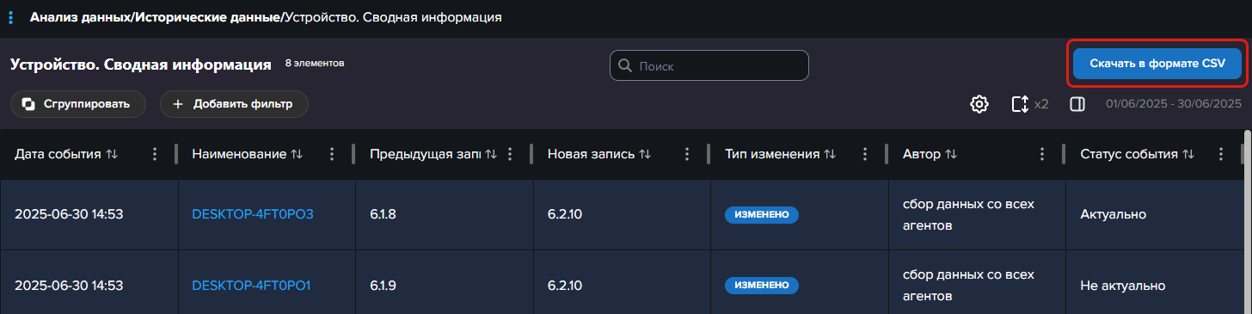
Task: Click the Поиск search field
Action: click(709, 65)
